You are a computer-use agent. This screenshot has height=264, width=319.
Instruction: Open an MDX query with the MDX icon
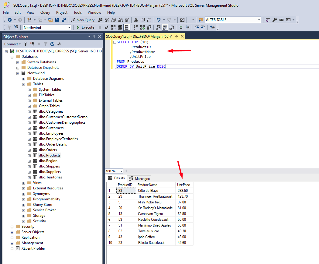(107, 20)
